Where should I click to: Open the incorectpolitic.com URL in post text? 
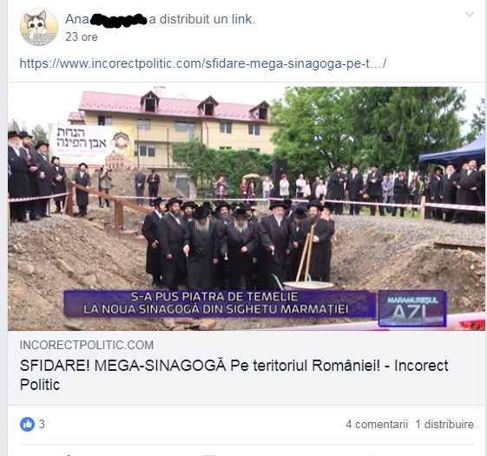(203, 63)
